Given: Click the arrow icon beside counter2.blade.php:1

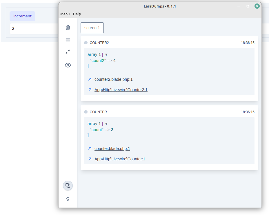Looking at the screenshot, I should coord(90,79).
